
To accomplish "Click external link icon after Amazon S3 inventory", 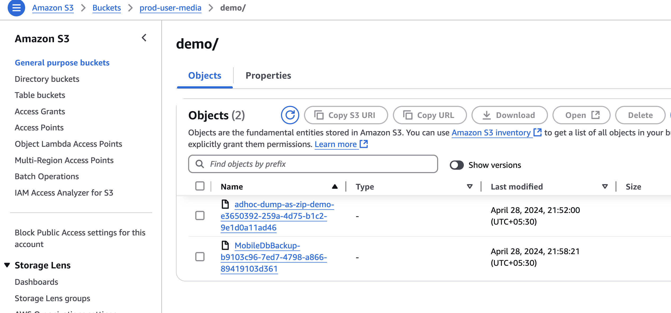I will pos(537,132).
